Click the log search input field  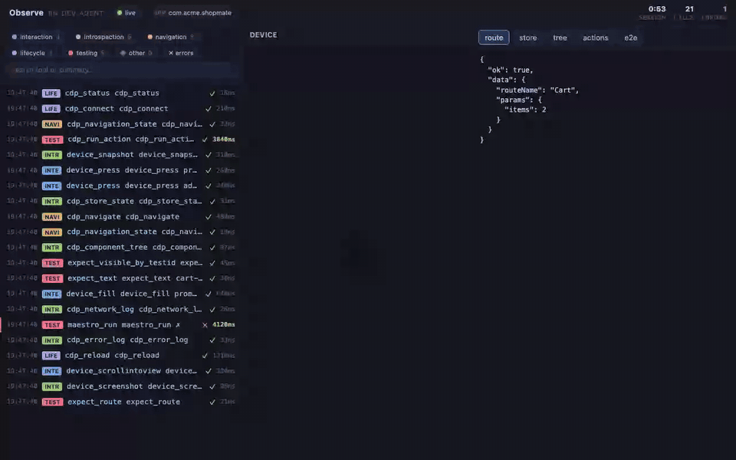click(x=122, y=70)
